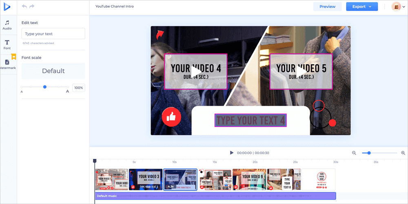
Task: Open the user avatar account menu
Action: point(399,7)
